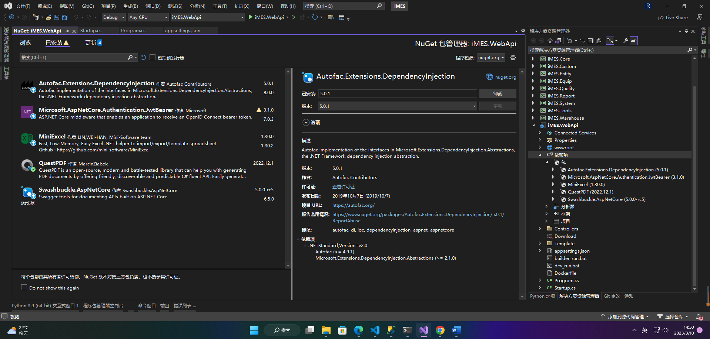
Task: Click the feedback person icon at top right
Action: [700, 17]
